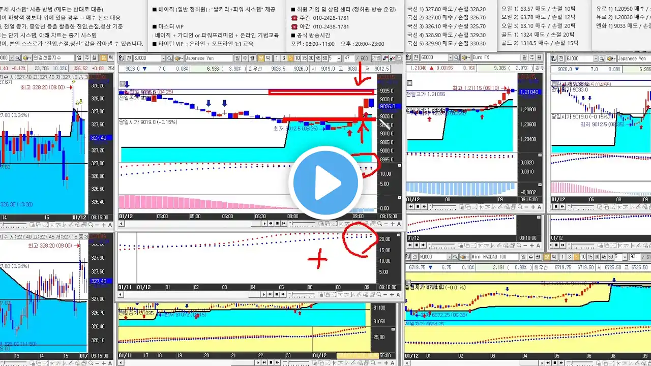This screenshot has height=366, width=651.
Task: Click the Euro FX symbol name field
Action: pos(496,57)
